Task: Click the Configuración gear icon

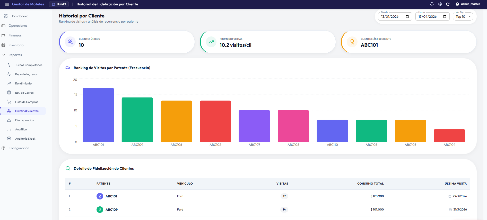Action: (x=3, y=148)
